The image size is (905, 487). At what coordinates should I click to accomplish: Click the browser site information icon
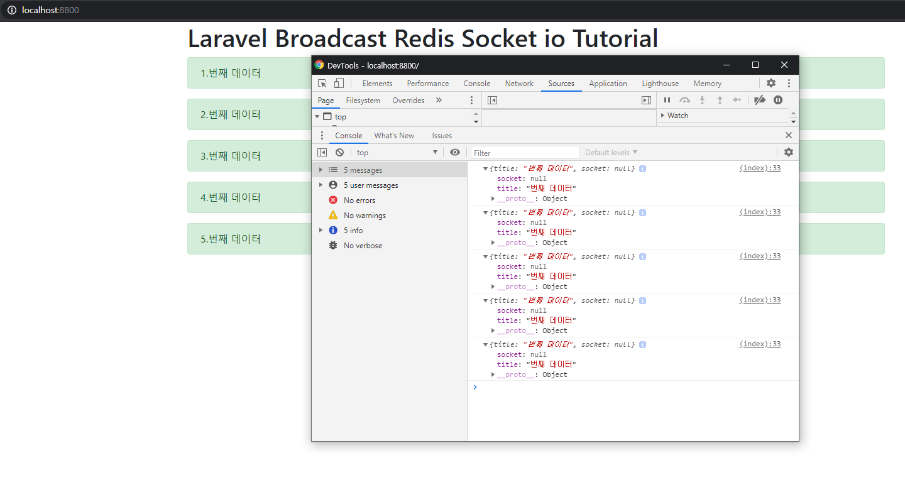tap(11, 10)
